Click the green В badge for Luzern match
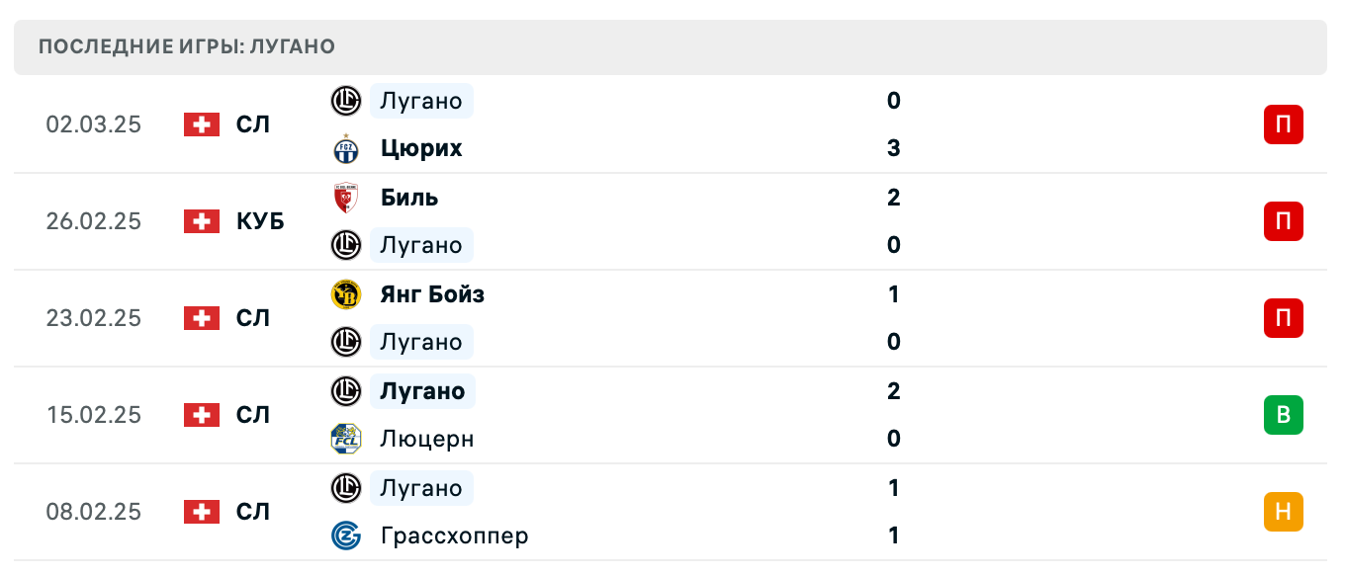The height and width of the screenshot is (577, 1345). (x=1283, y=415)
